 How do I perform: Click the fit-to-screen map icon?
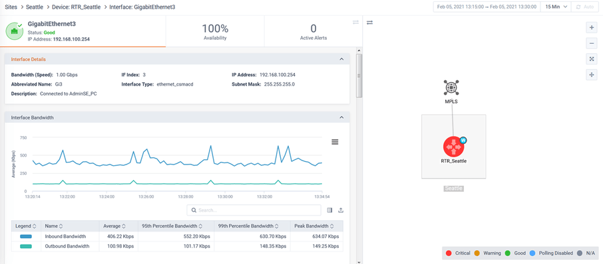tap(592, 59)
